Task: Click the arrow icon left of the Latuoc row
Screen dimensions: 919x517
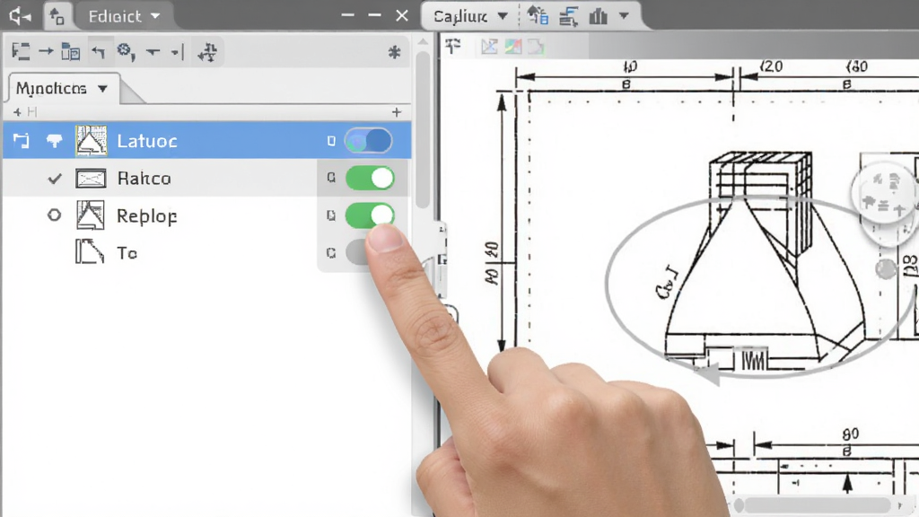Action: [x=22, y=141]
